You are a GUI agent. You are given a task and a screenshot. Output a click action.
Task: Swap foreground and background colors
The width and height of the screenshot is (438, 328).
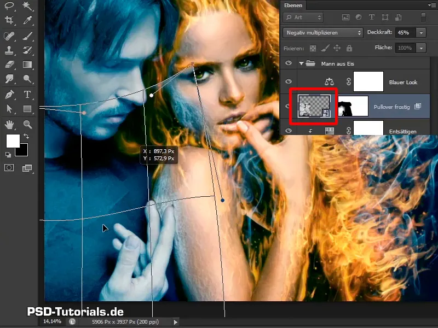[x=26, y=136]
